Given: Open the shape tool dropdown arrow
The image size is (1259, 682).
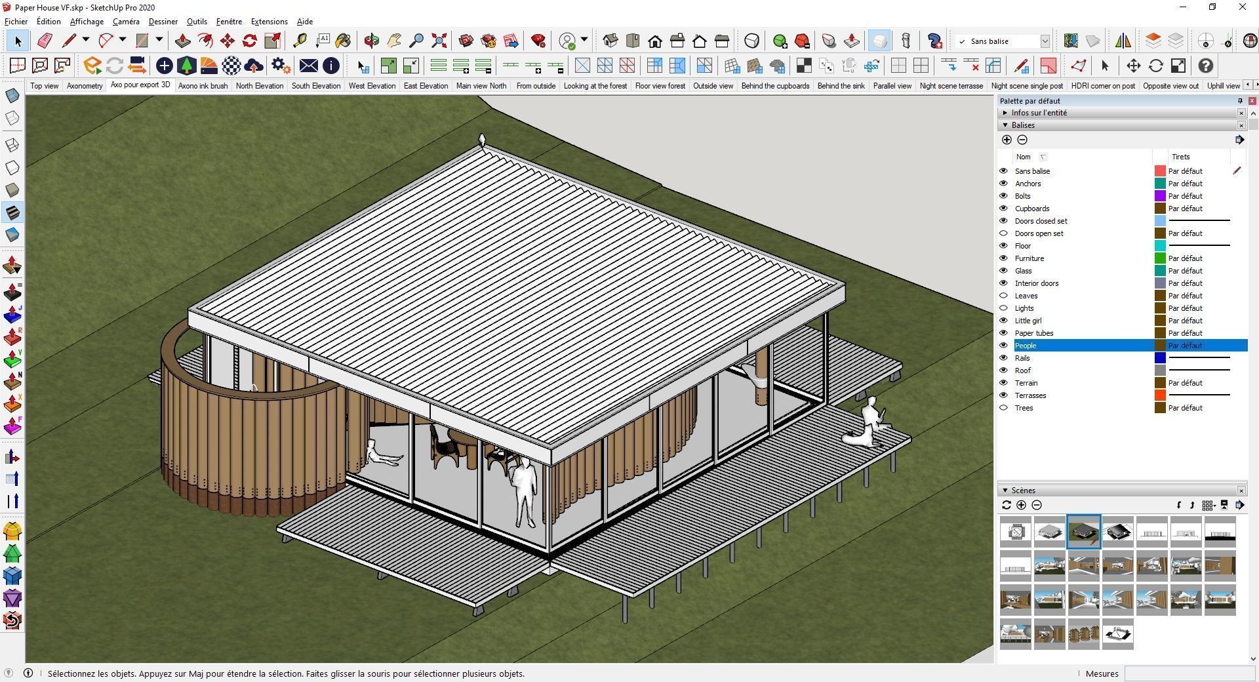Looking at the screenshot, I should point(159,40).
